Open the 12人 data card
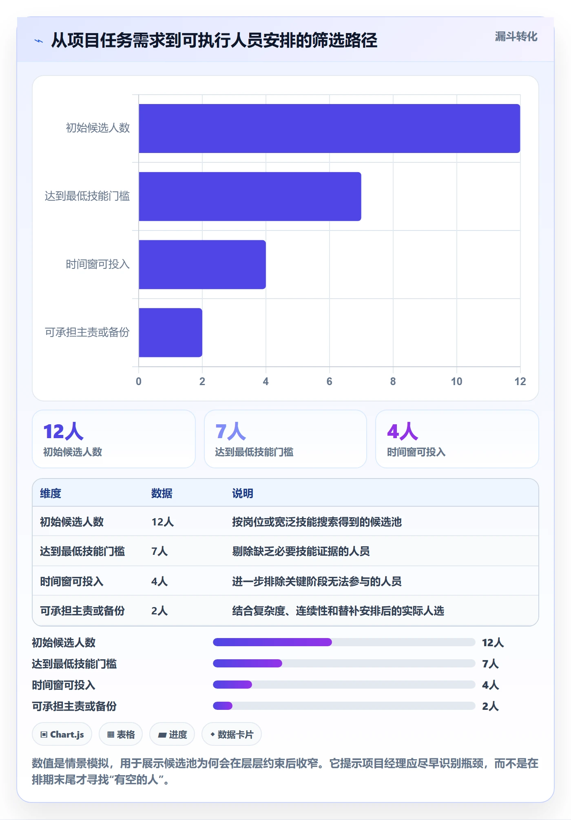The image size is (571, 820). 114,439
